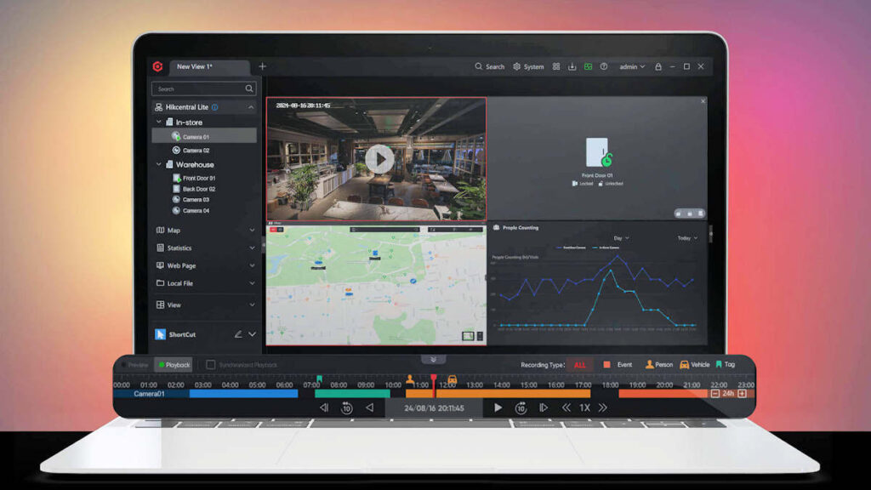Open the download center icon

tap(572, 66)
